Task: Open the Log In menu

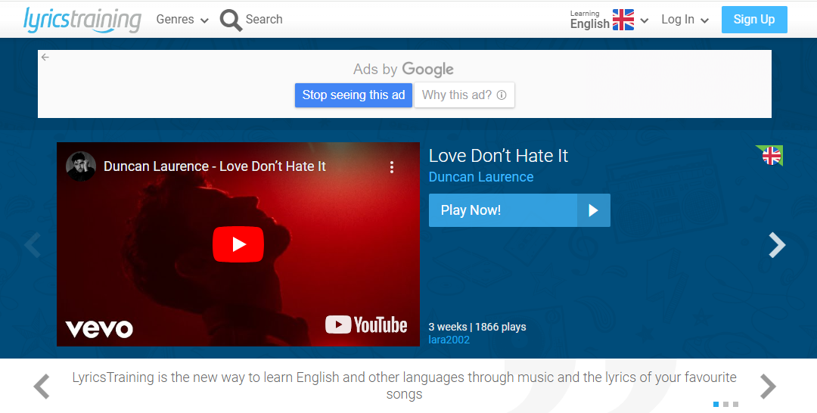Action: tap(685, 20)
